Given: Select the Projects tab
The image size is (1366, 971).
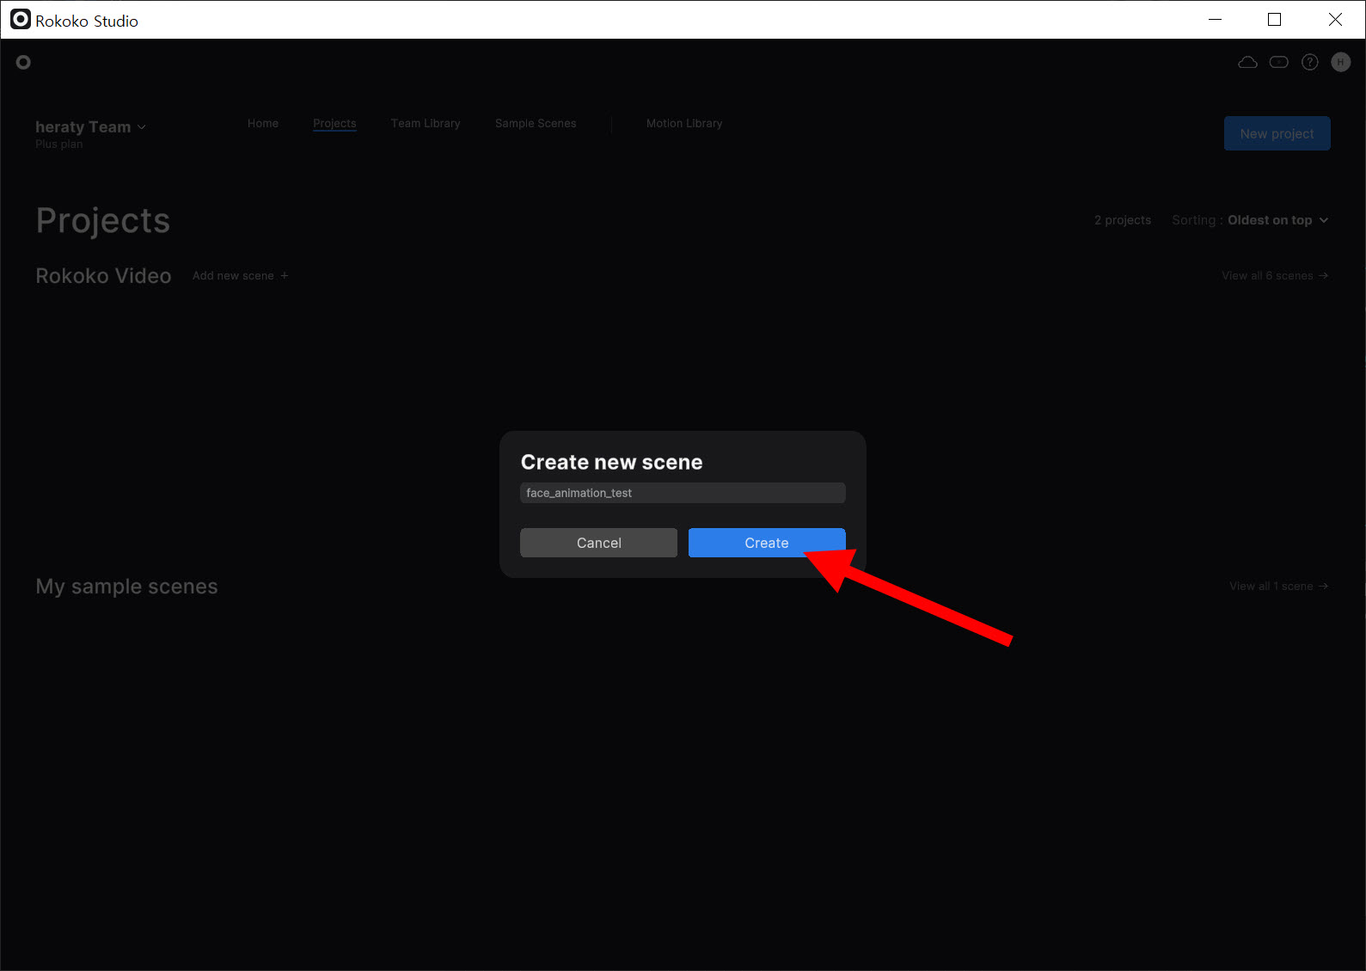Looking at the screenshot, I should coord(334,123).
